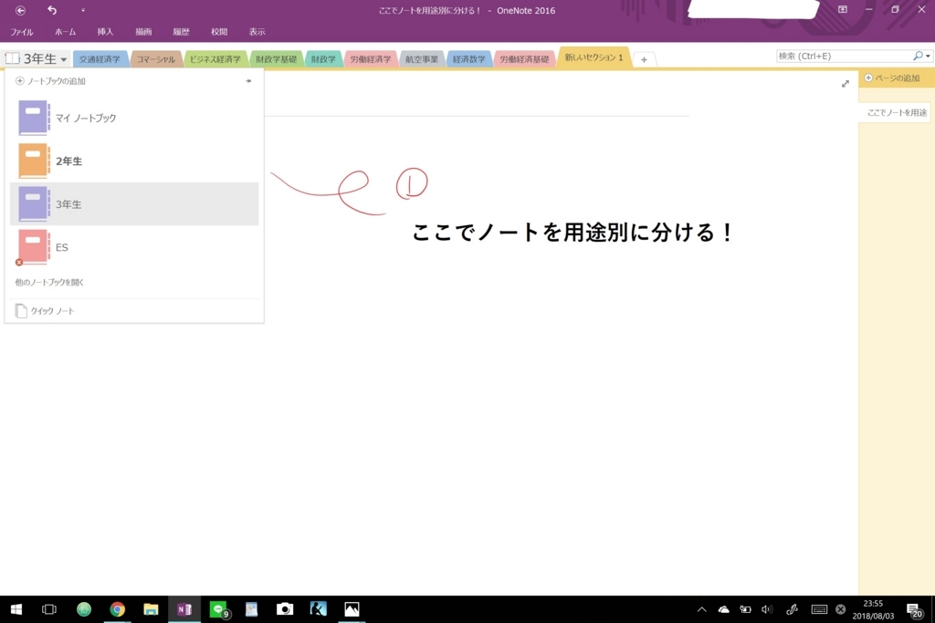This screenshot has height=623, width=935.
Task: Switch to the 描画 ribbon tab
Action: pyautogui.click(x=142, y=30)
